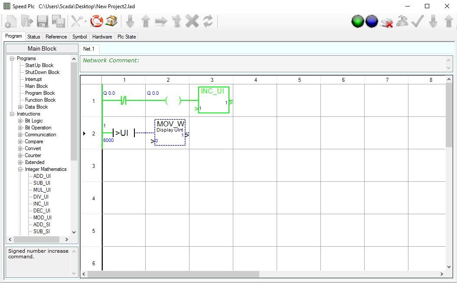The height and width of the screenshot is (283, 457).
Task: Open the Plc State tab
Action: coord(127,37)
